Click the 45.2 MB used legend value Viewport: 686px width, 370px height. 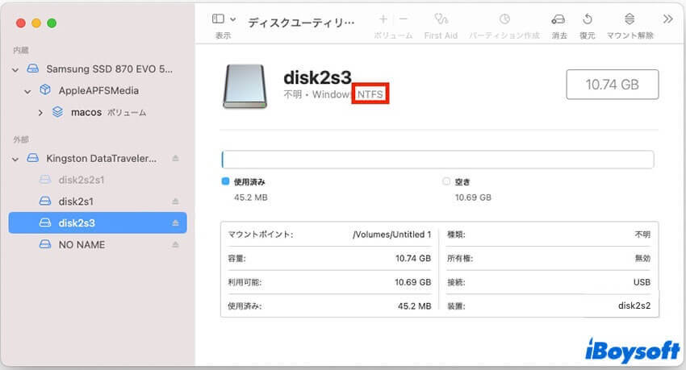coord(251,197)
